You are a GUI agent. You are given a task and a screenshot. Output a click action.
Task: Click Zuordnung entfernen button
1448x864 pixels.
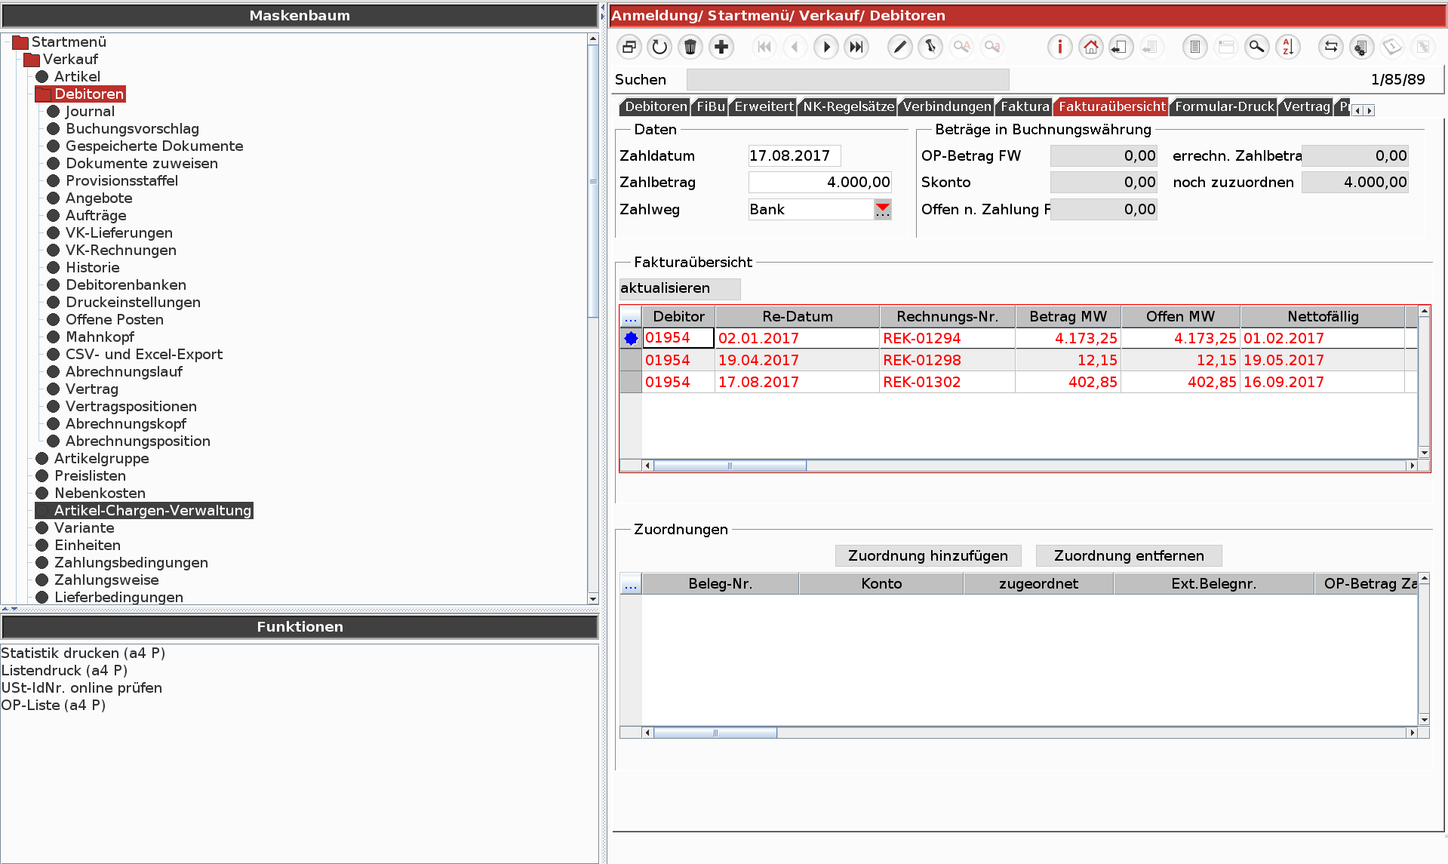[1129, 556]
